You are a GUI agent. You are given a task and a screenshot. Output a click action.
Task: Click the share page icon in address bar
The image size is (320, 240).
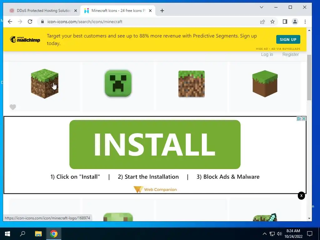pyautogui.click(x=262, y=22)
